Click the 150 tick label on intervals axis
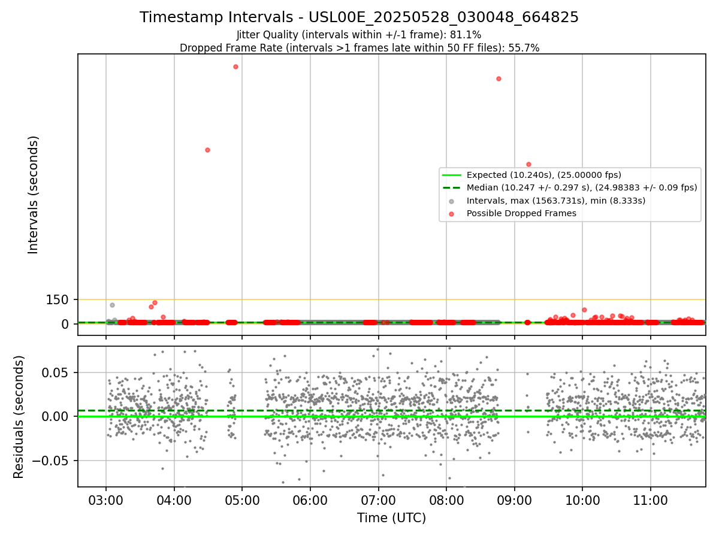Screen dimensions: 719x539 (x=58, y=300)
